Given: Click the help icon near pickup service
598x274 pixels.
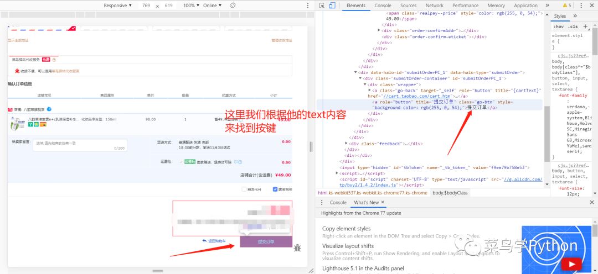Looking at the screenshot, I should 54,60.
